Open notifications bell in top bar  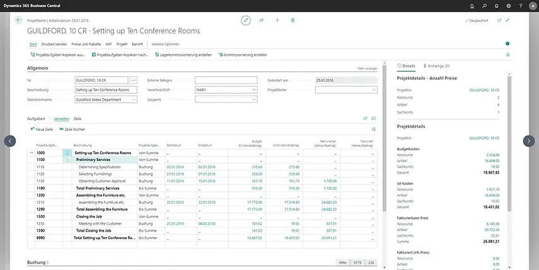[x=496, y=6]
